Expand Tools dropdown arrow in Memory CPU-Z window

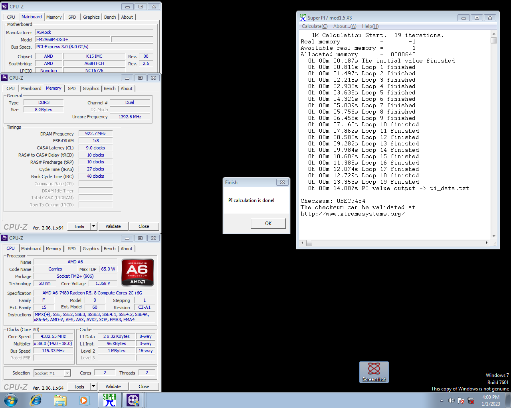pos(94,226)
